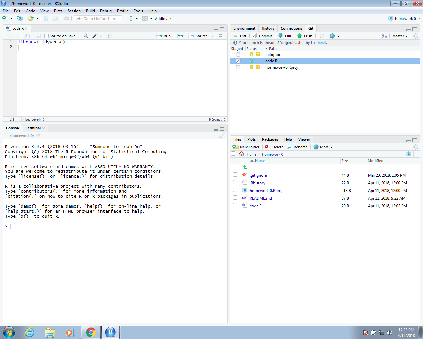Open the homework-0 project dropdown

click(x=404, y=18)
